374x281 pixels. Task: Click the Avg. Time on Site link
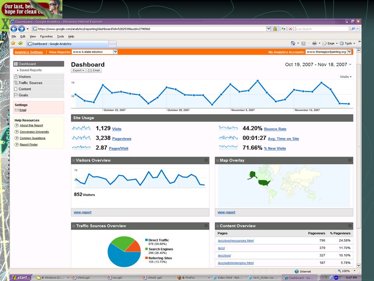283,139
